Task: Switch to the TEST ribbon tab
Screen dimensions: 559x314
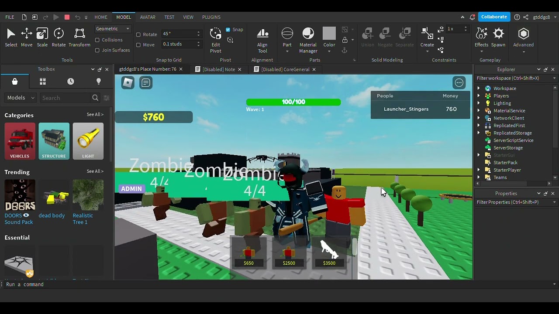Action: [x=169, y=17]
